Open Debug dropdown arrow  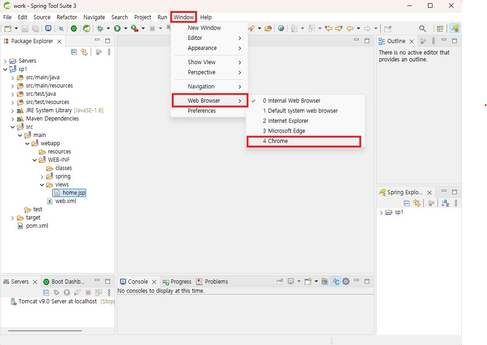click(108, 28)
